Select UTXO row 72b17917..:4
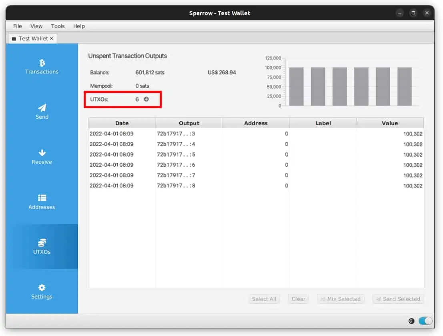This screenshot has width=443, height=336. coord(256,144)
